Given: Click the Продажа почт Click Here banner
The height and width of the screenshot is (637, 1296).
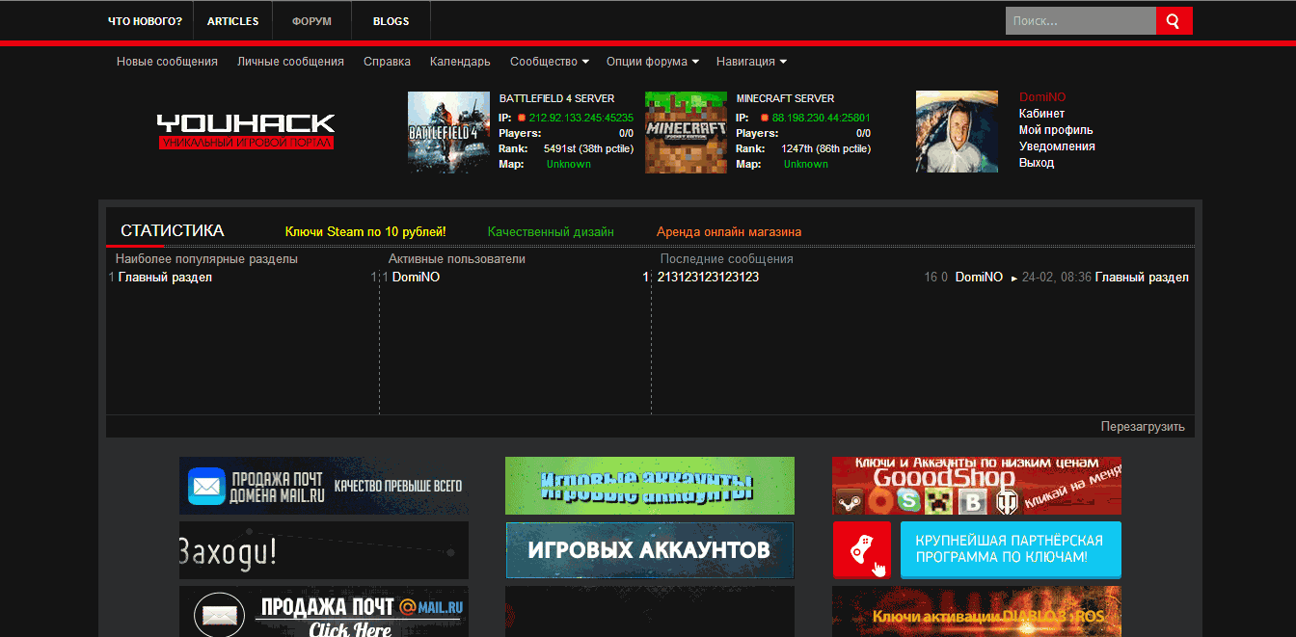Looking at the screenshot, I should point(324,612).
